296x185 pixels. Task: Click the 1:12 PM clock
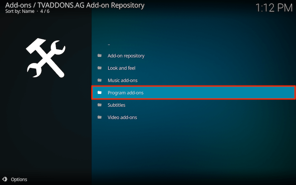(x=274, y=8)
